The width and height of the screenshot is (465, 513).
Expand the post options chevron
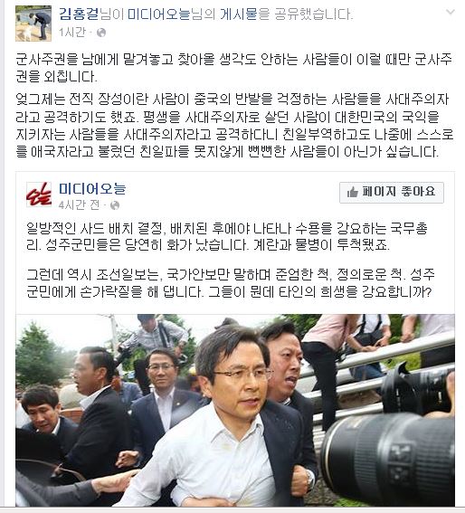[x=451, y=12]
